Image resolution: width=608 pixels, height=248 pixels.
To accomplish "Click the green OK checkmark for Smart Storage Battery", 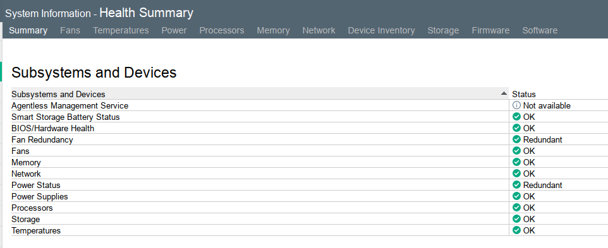I will (516, 117).
